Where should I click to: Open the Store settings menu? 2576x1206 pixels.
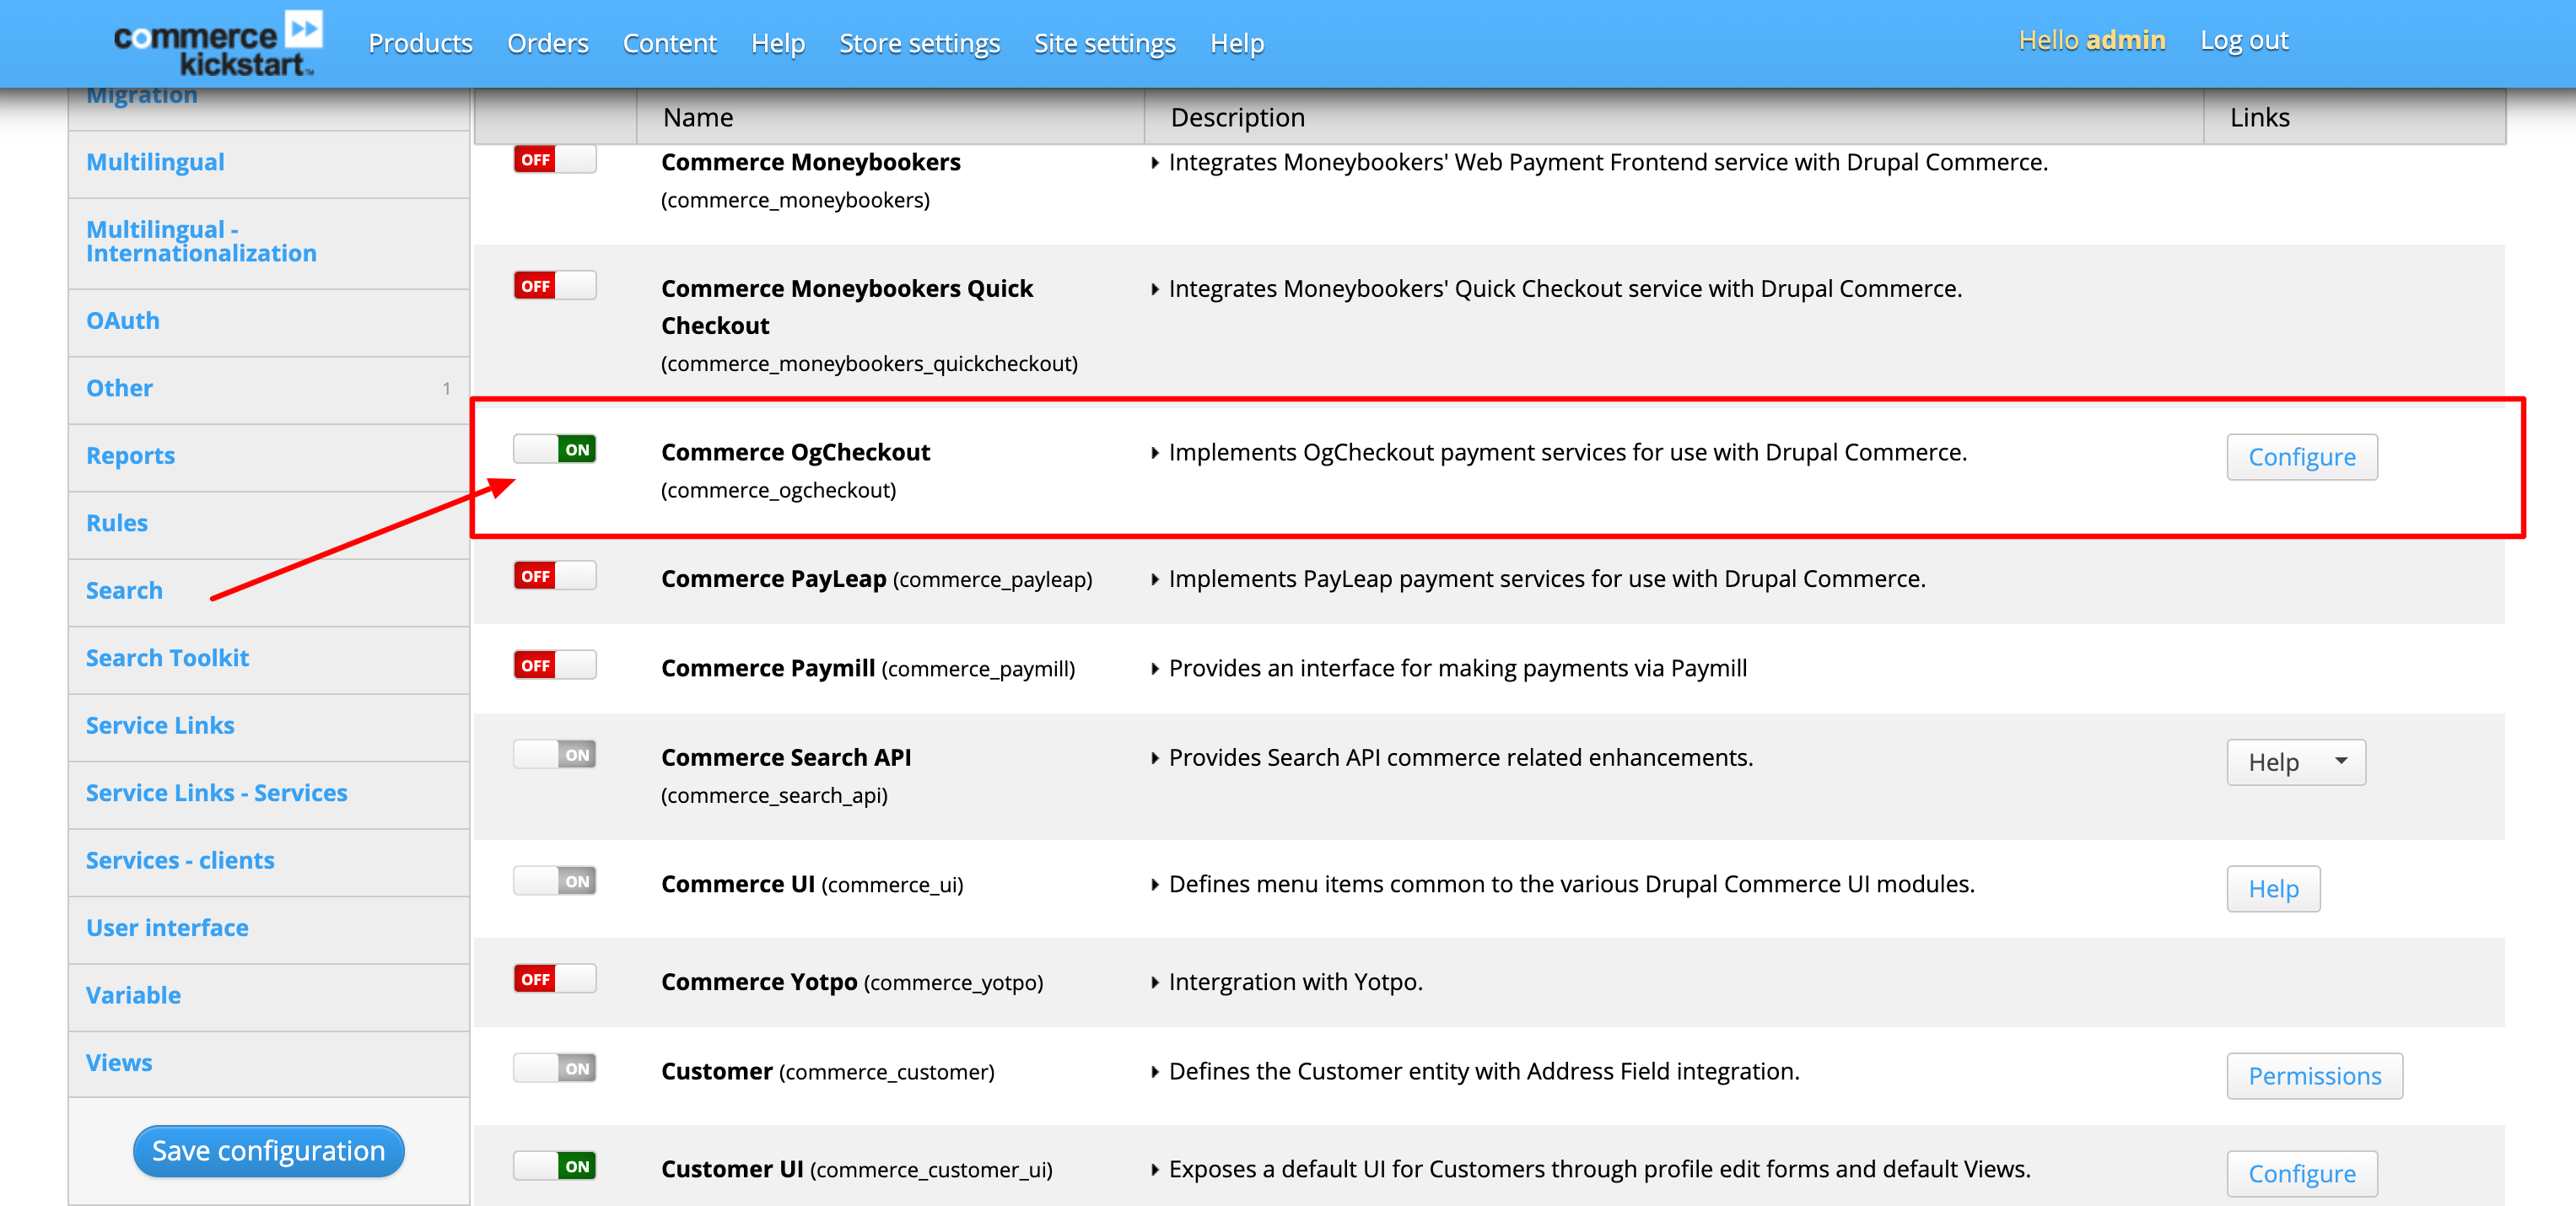coord(919,43)
